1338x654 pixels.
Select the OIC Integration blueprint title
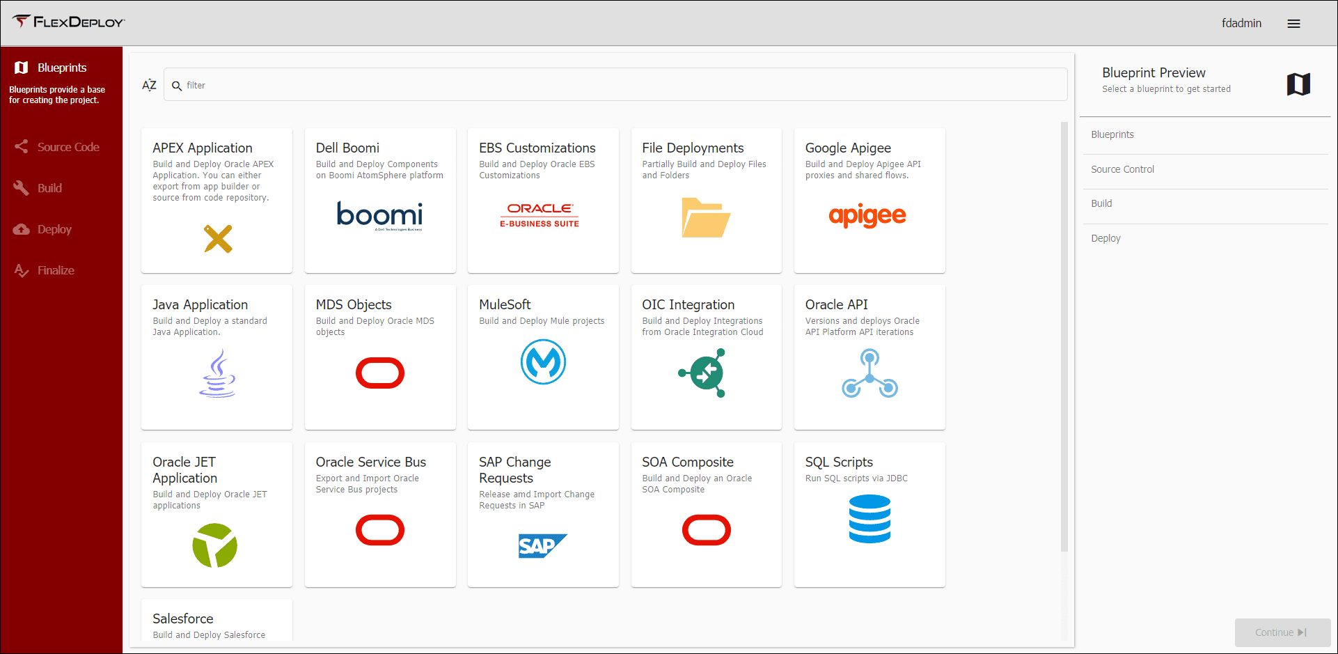point(688,305)
